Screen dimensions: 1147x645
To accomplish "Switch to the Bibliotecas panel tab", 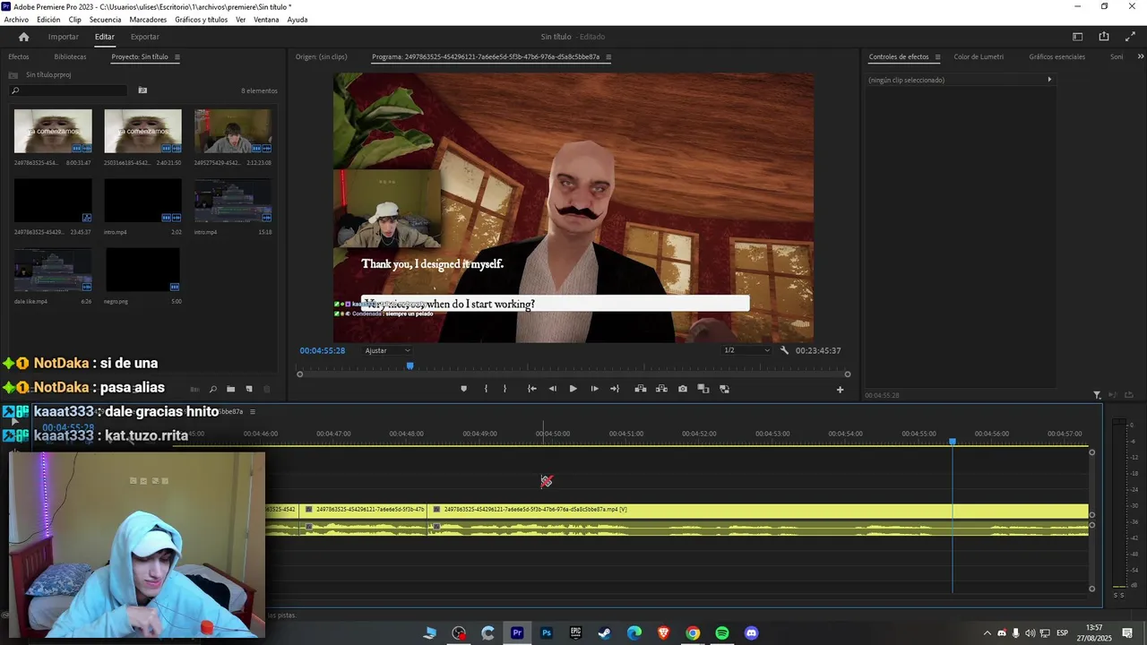I will (x=70, y=57).
